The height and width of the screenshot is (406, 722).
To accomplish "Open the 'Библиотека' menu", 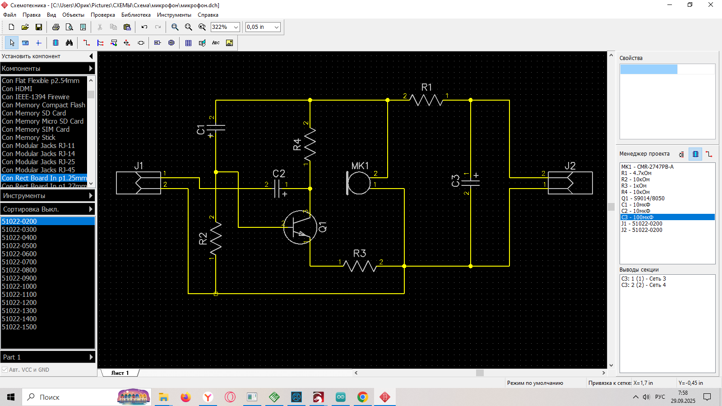I will tap(136, 15).
